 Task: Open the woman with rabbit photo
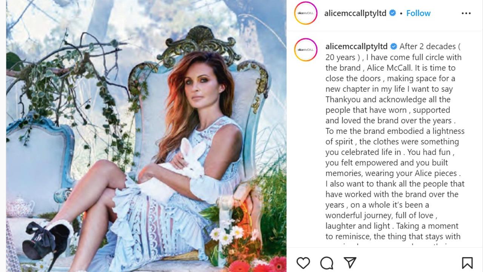pyautogui.click(x=146, y=136)
